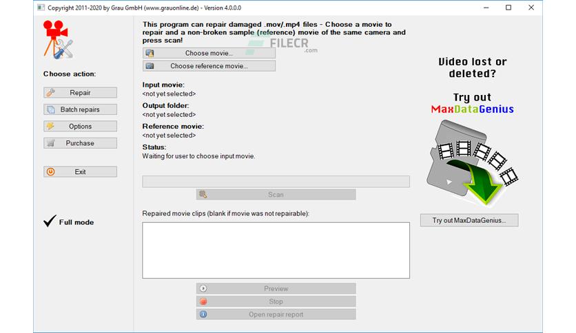The width and height of the screenshot is (576, 333).
Task: Click the wrench icon on Repair button
Action: tap(51, 92)
